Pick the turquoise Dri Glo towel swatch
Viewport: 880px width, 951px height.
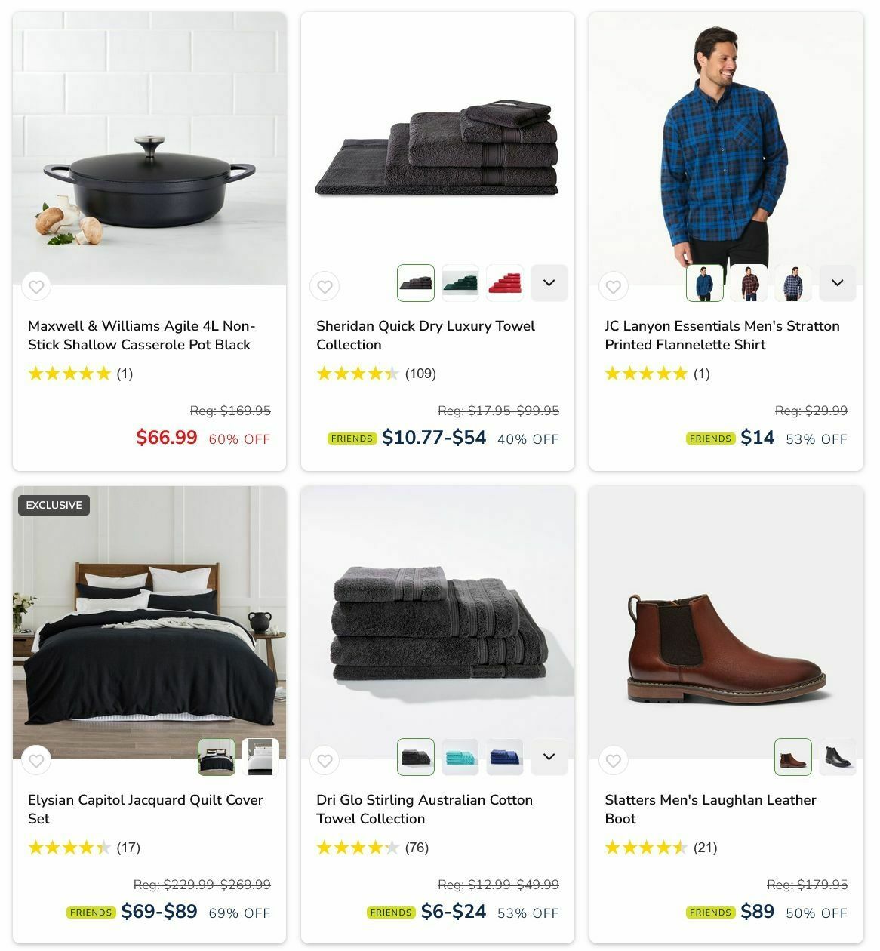460,757
